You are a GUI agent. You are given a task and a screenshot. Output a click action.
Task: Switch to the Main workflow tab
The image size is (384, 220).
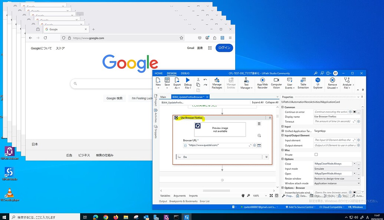click(x=163, y=97)
